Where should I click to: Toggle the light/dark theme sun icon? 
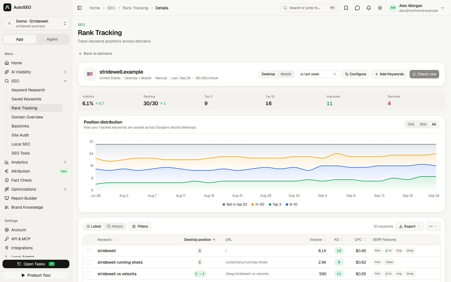coord(380,8)
